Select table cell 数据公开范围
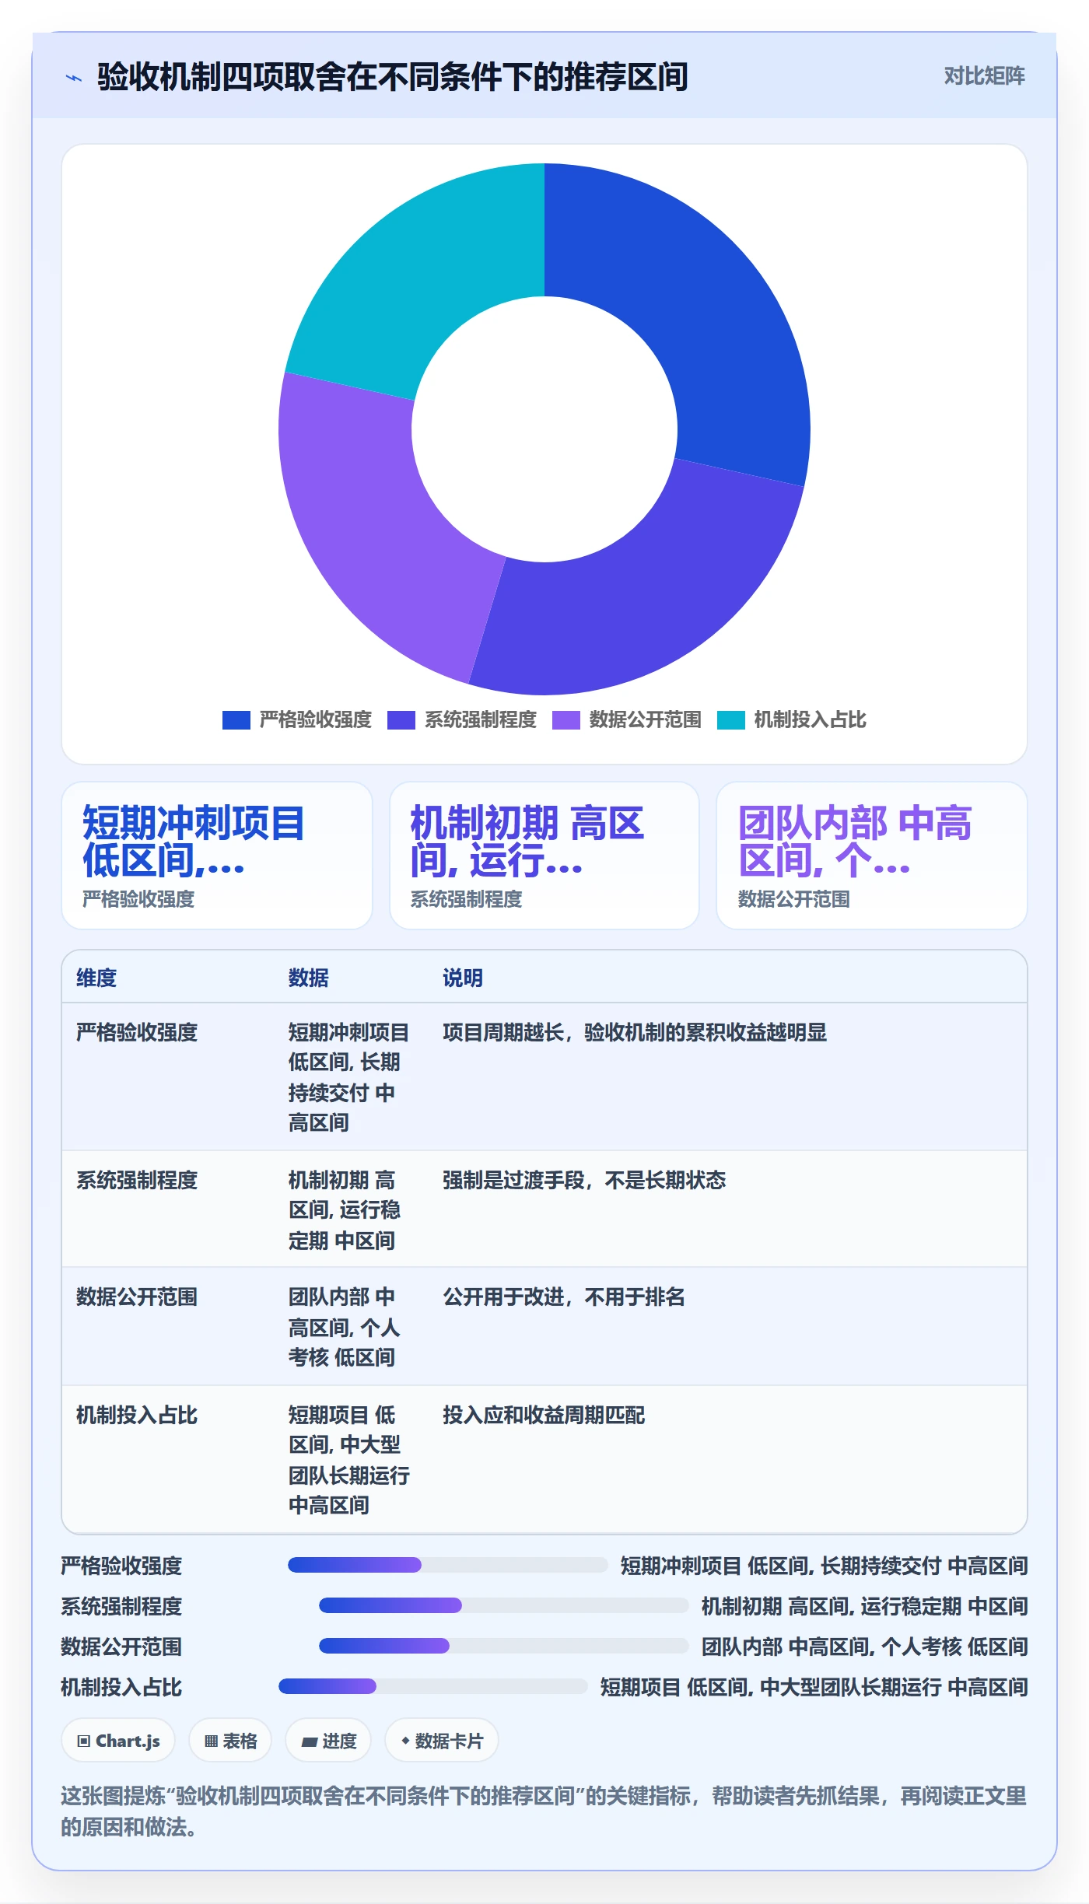 click(x=137, y=1297)
